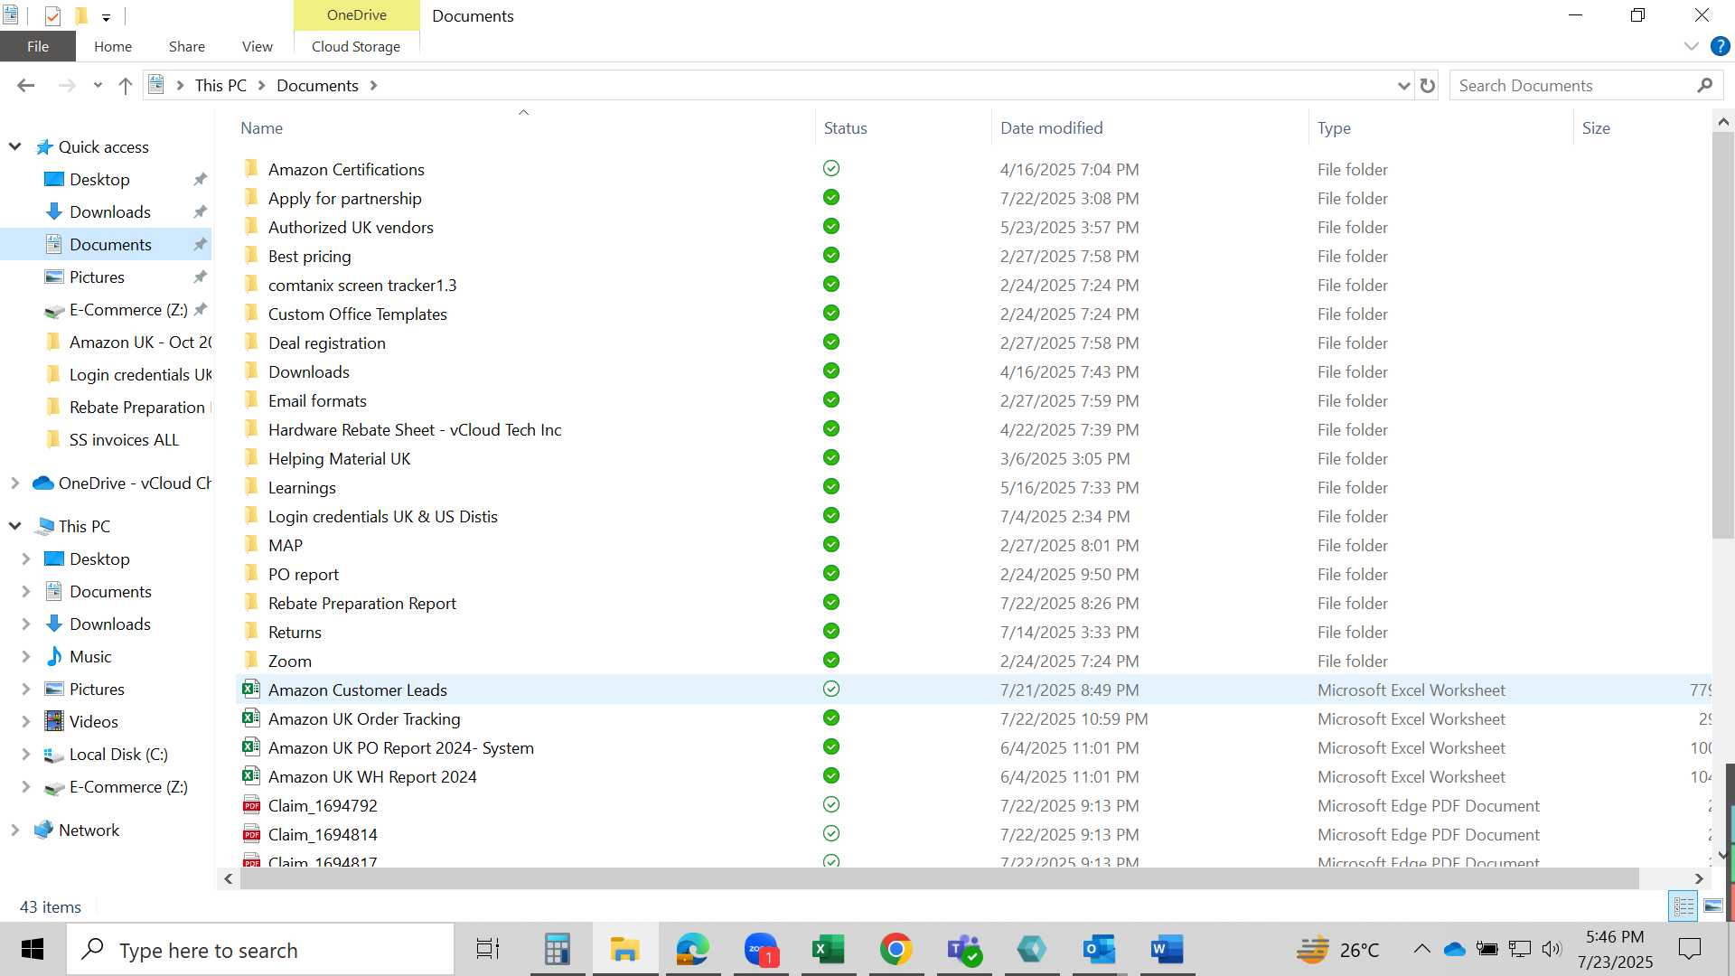Open Google Chrome from the taskbar
1735x976 pixels.
(896, 949)
